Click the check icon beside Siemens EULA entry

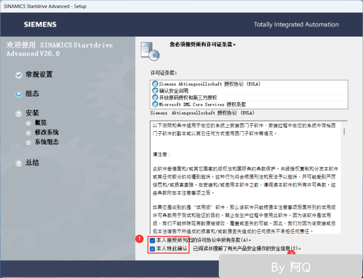pos(155,84)
